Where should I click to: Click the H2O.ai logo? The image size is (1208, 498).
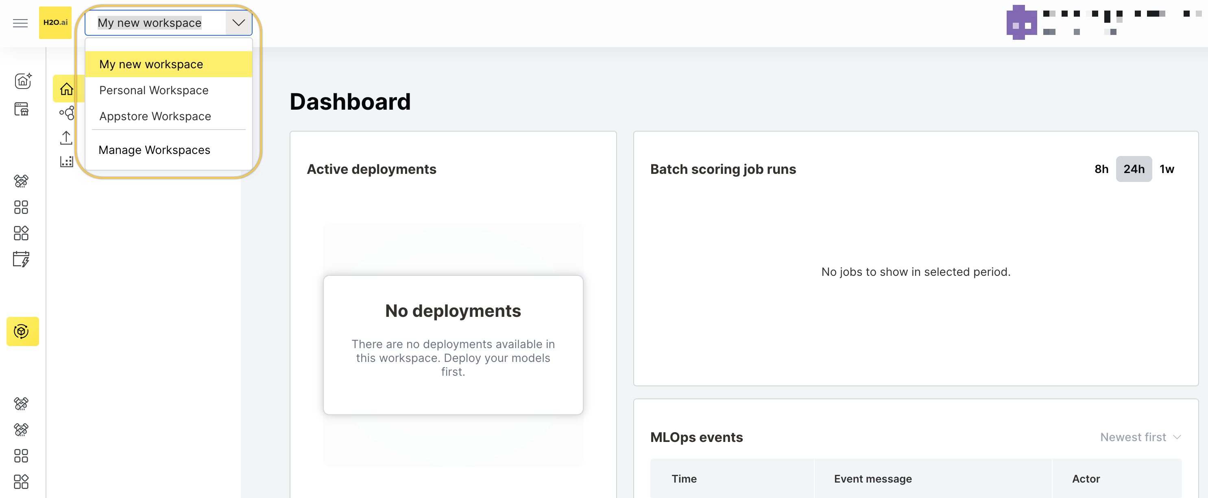pos(55,22)
